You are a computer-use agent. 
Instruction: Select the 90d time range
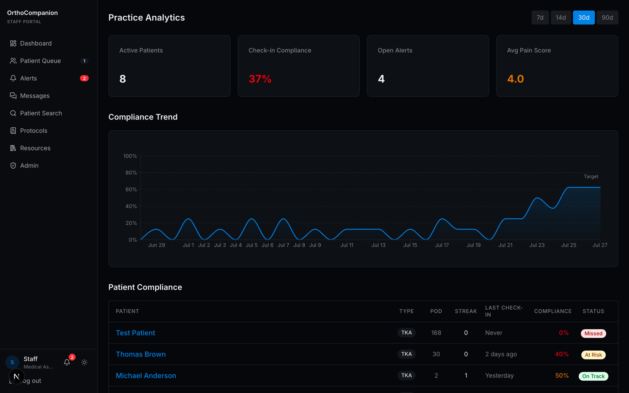click(607, 18)
